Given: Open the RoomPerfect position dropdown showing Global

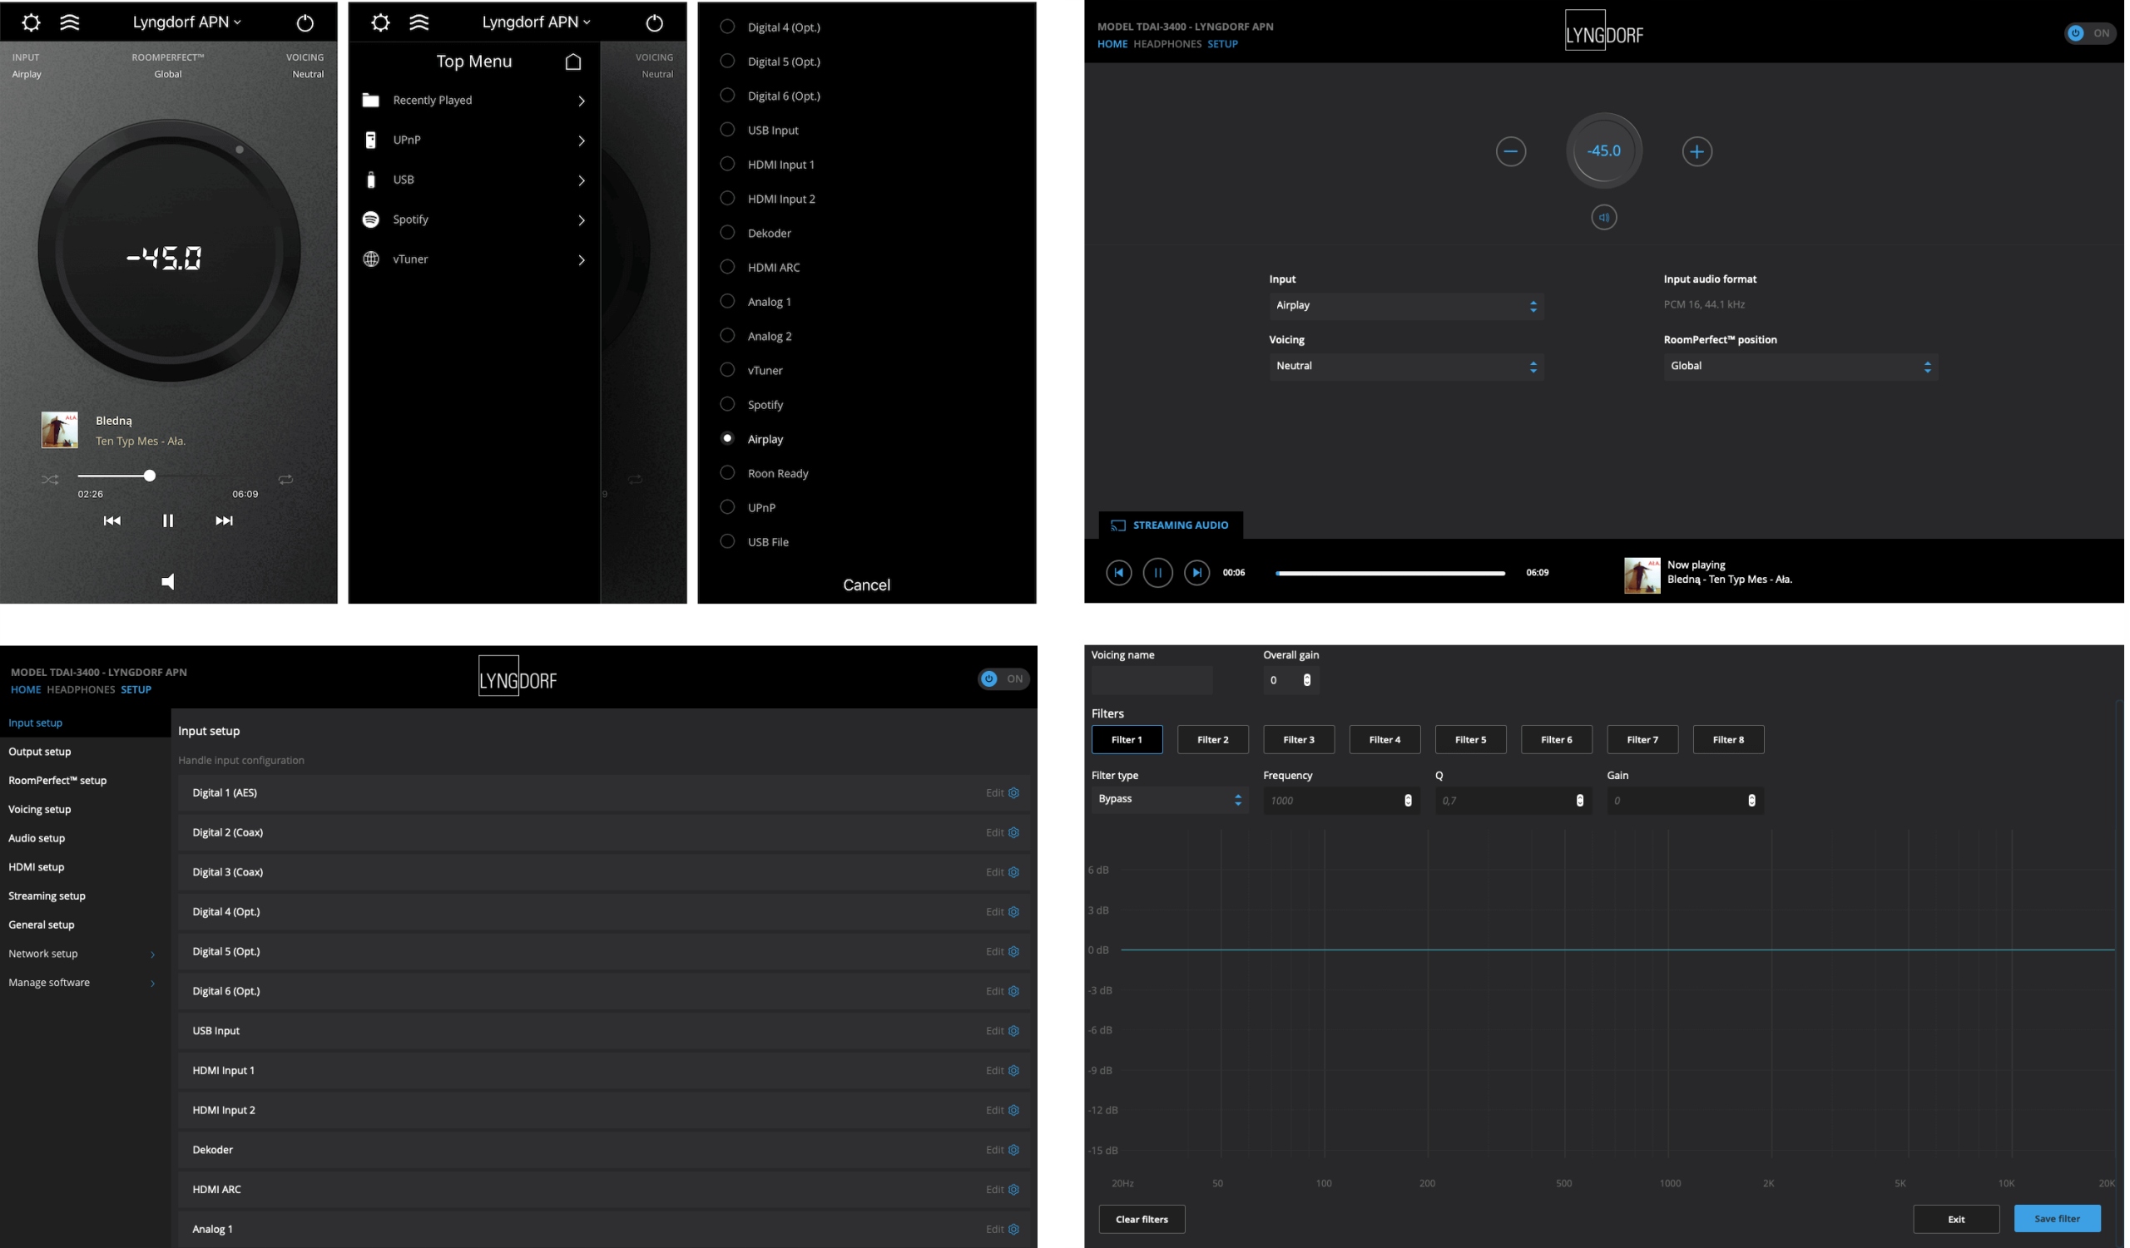Looking at the screenshot, I should coord(1800,367).
